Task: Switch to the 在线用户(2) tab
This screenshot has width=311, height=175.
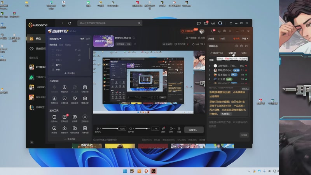Action: pyautogui.click(x=217, y=53)
